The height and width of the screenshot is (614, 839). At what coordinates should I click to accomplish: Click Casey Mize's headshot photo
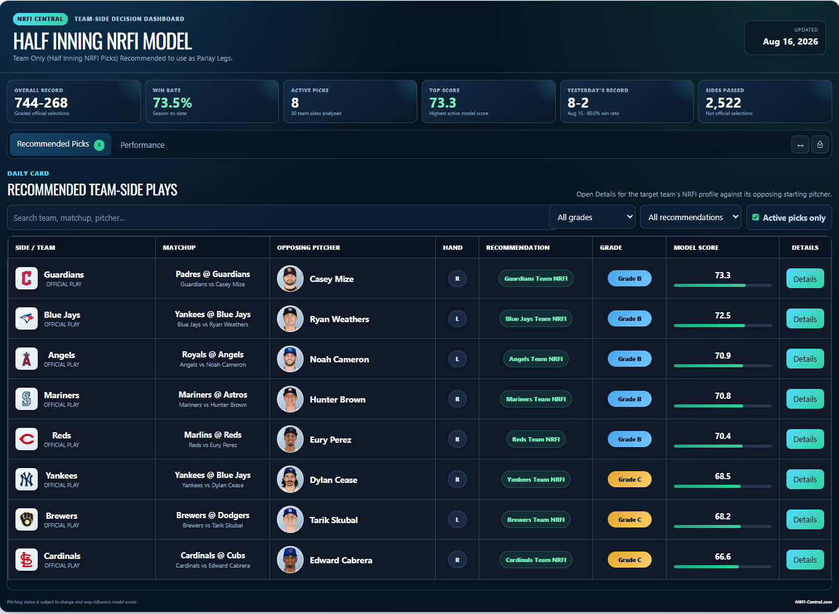tap(290, 278)
